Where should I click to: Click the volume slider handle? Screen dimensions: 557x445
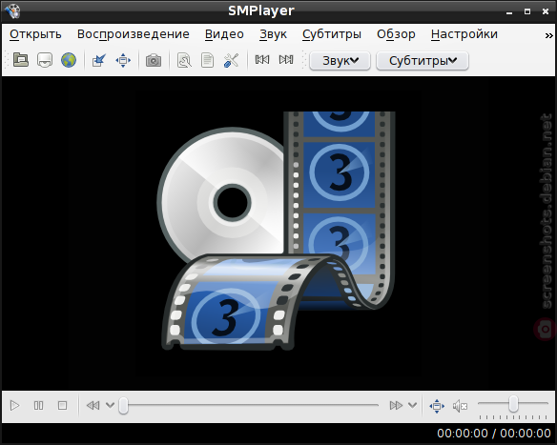(513, 404)
